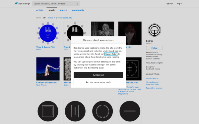Open the horizontal line symbol album
This screenshot has width=199, height=124.
coord(130,111)
